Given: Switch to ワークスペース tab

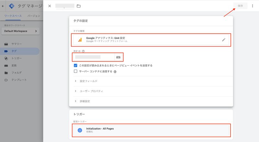Looking at the screenshot, I should pos(13,16).
